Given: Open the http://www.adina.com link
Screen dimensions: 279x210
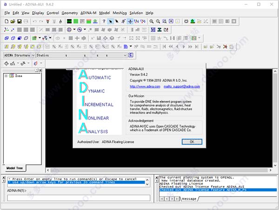Looking at the screenshot, I should tap(145, 86).
